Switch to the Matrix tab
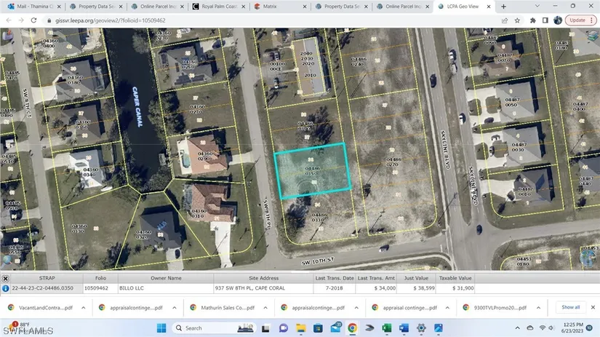Viewport: 600px width, 337px height. pyautogui.click(x=279, y=7)
